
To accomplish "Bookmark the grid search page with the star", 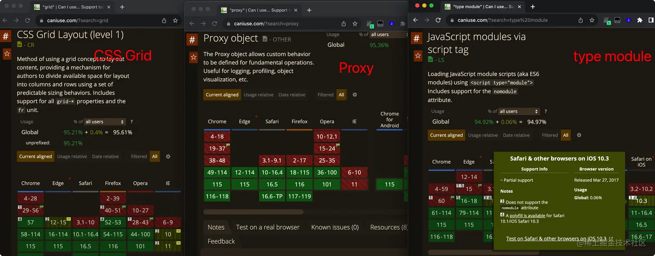I will point(175,20).
